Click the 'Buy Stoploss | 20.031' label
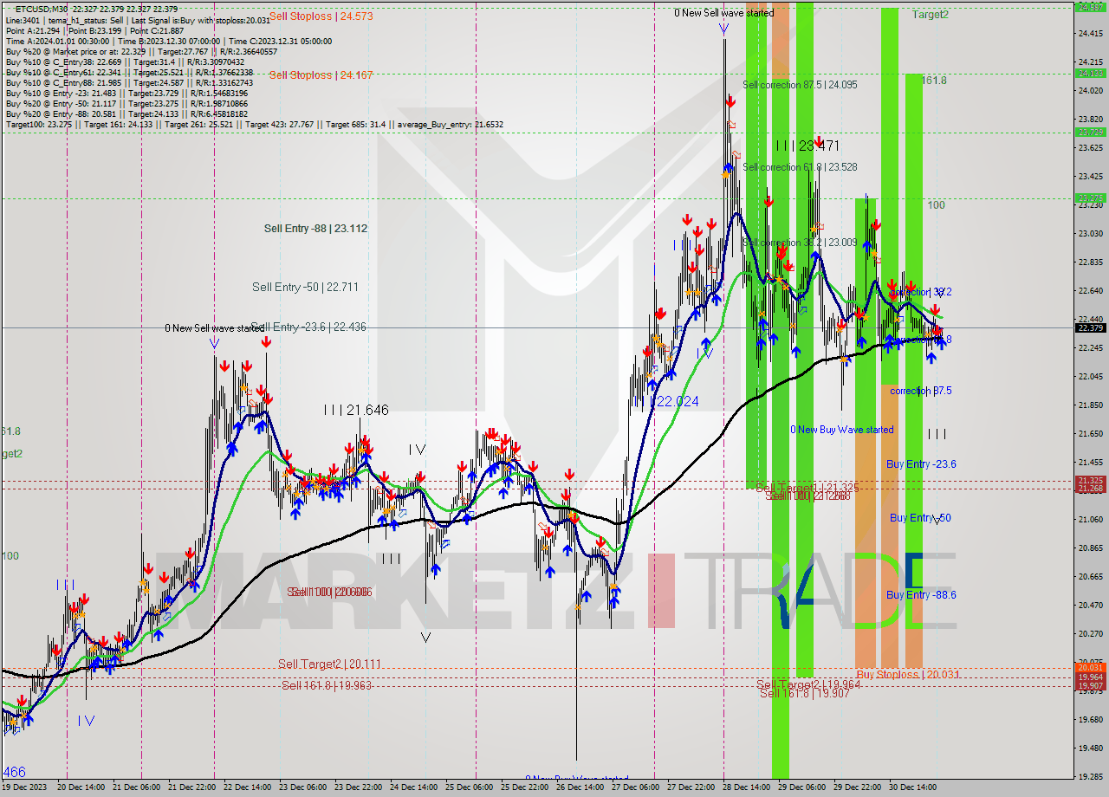The height and width of the screenshot is (797, 1109). 909,675
